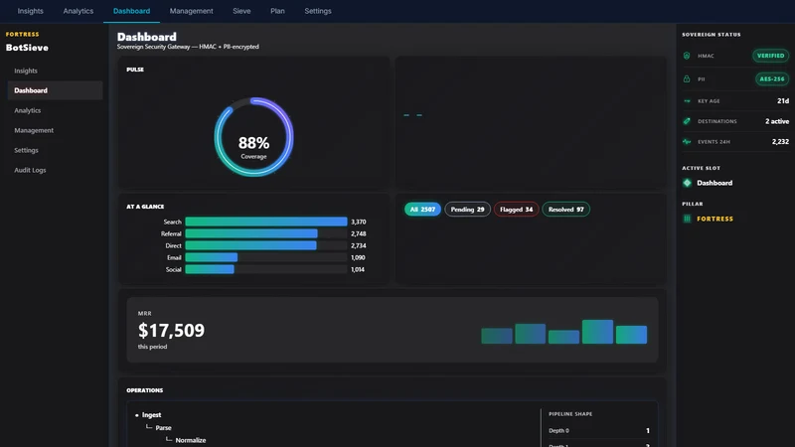Open Analytics from the sidebar

point(55,110)
